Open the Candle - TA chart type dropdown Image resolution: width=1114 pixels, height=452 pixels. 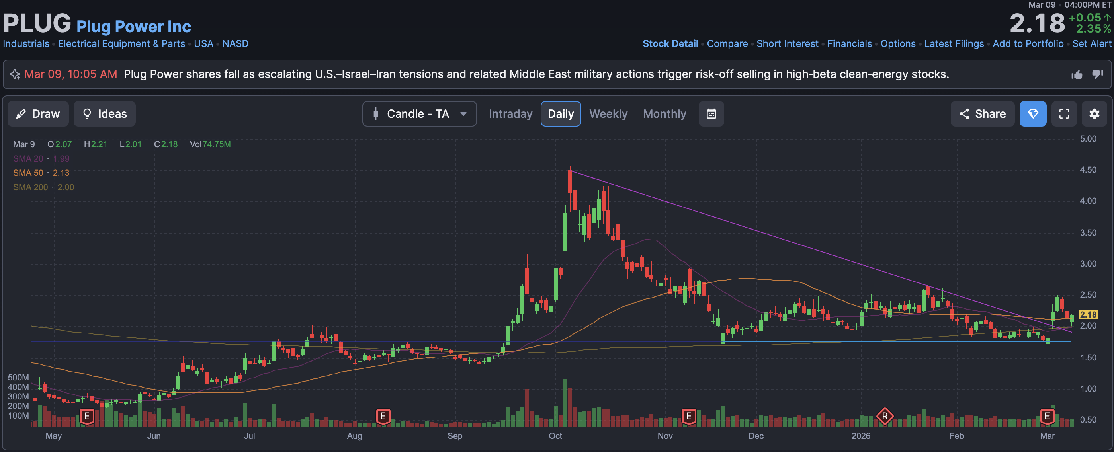(x=419, y=114)
